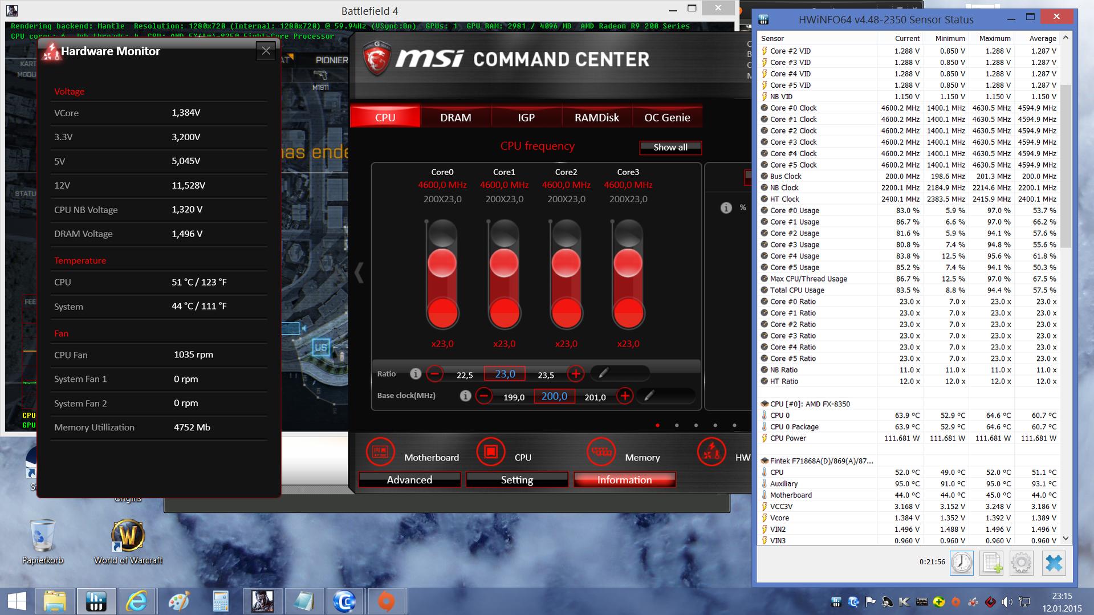Close HWiNFO64 sensors with blue X button
This screenshot has height=615, width=1094.
pos(1054,563)
